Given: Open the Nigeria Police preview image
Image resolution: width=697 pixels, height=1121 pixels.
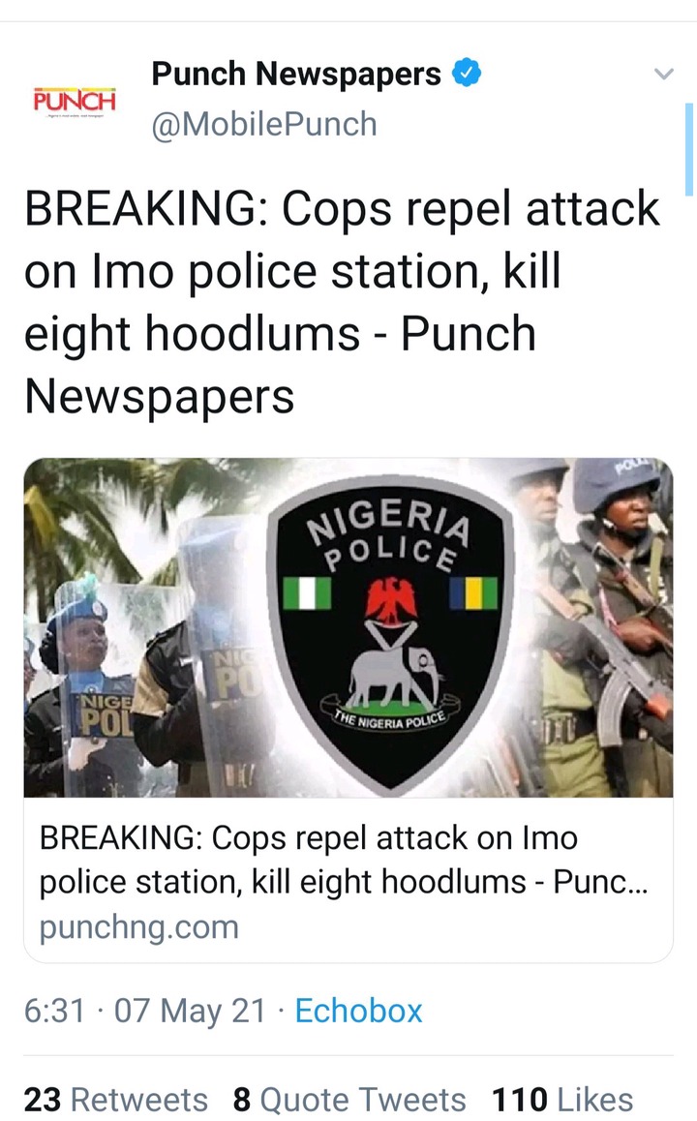Looking at the screenshot, I should pos(348,627).
